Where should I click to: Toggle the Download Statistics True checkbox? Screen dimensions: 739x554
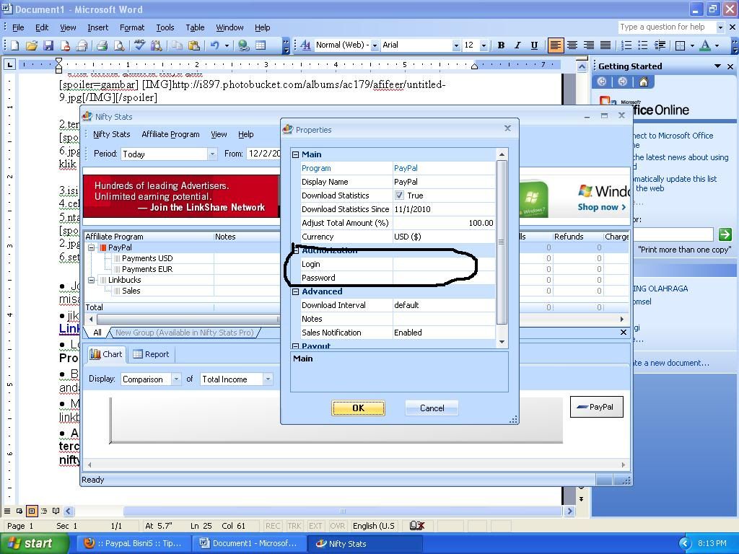coord(399,195)
